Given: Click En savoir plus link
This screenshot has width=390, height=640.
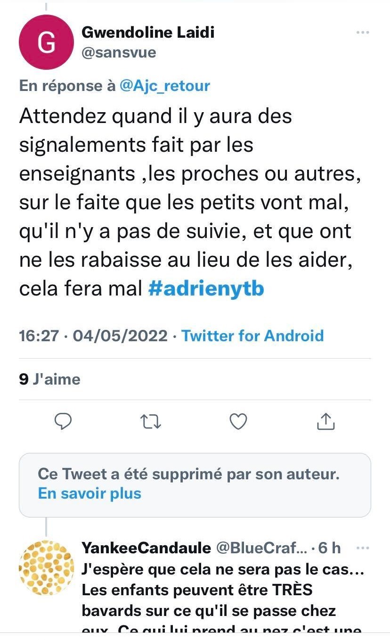Looking at the screenshot, I should 89,493.
